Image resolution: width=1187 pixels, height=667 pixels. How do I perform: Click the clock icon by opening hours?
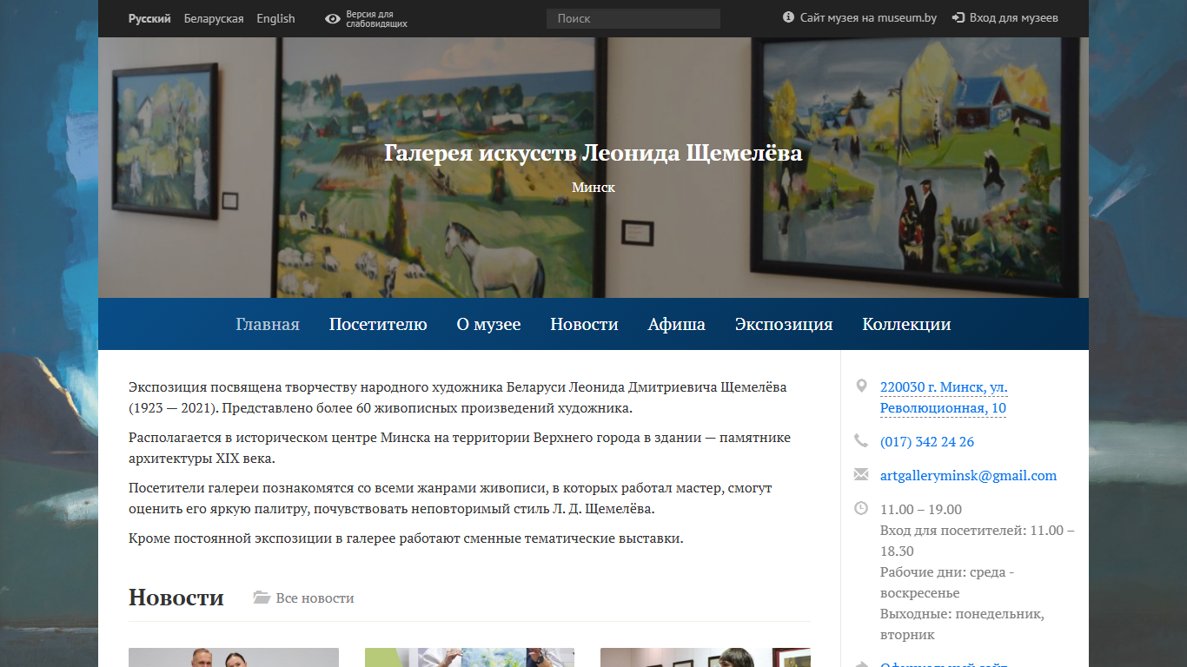(861, 508)
